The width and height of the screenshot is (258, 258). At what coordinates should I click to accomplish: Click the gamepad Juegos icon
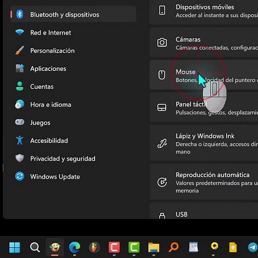tap(19, 122)
